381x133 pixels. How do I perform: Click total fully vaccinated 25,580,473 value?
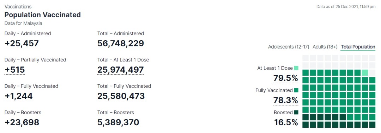121,96
